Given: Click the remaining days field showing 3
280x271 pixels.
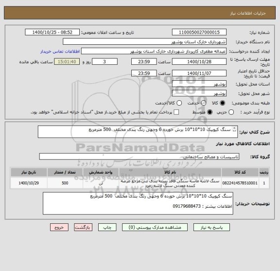Looking at the screenshot, I should tap(105, 62).
